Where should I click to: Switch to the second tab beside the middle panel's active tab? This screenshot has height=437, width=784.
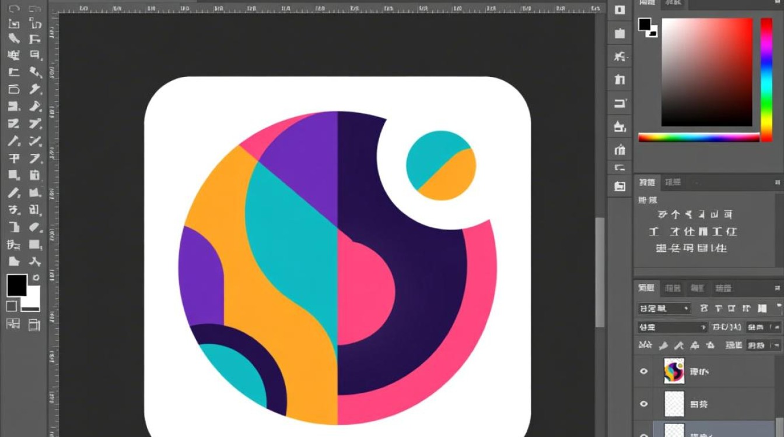tap(673, 182)
